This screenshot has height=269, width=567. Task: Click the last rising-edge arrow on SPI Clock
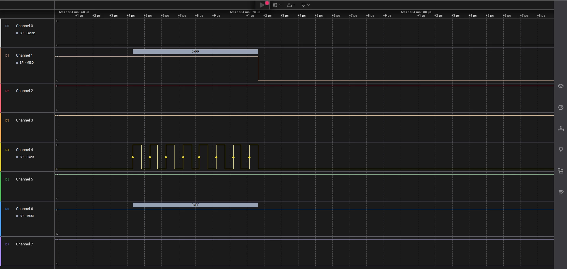click(249, 157)
